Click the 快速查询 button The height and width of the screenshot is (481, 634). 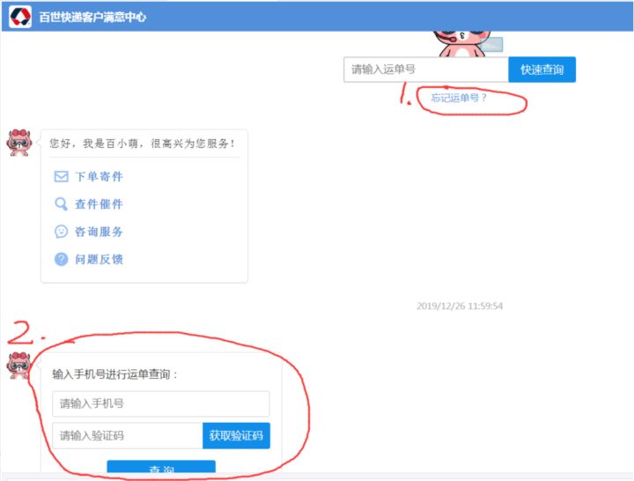[x=542, y=70]
